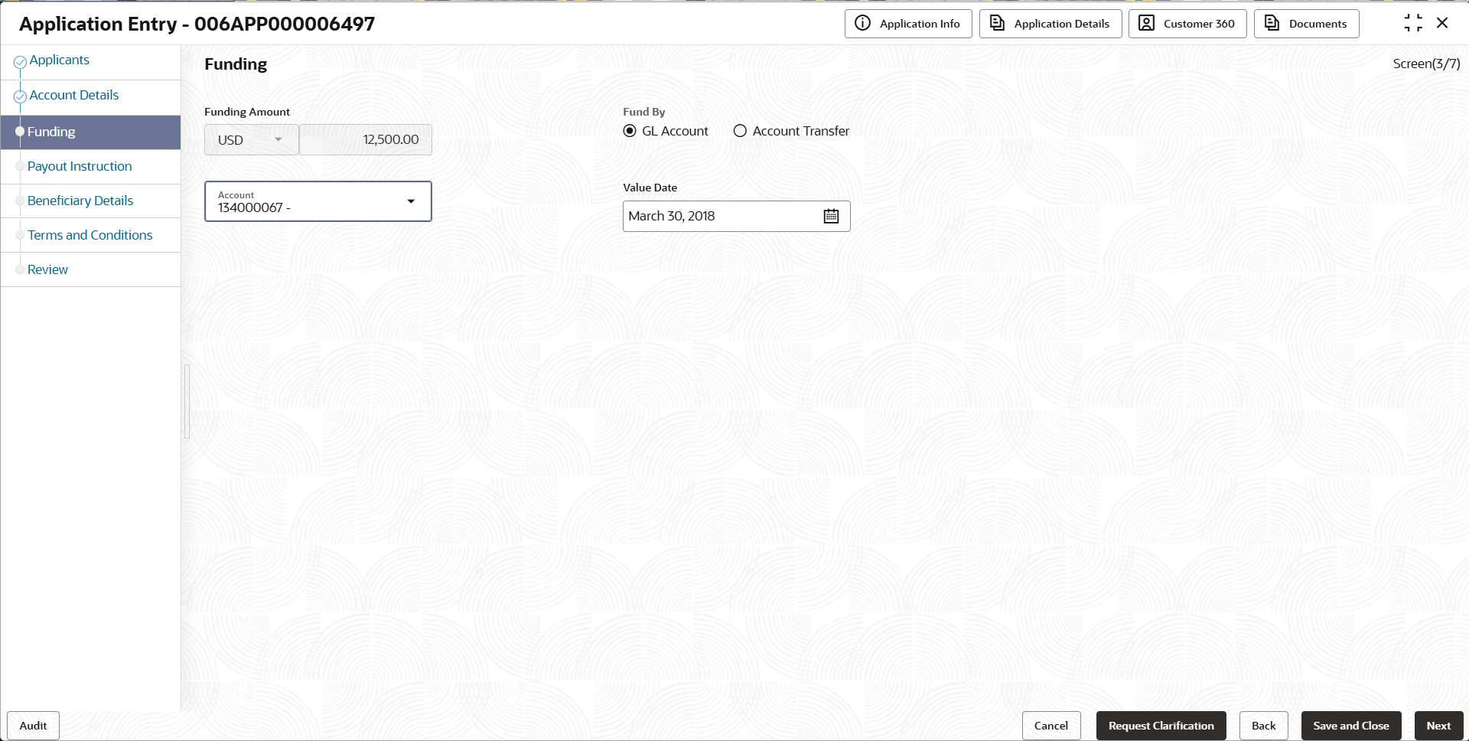Click Save and Close
The height and width of the screenshot is (741, 1469).
pyautogui.click(x=1351, y=726)
